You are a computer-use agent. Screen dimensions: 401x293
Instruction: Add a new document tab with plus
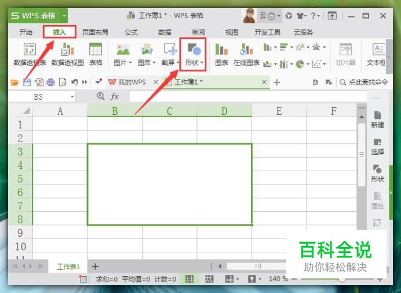click(x=277, y=82)
